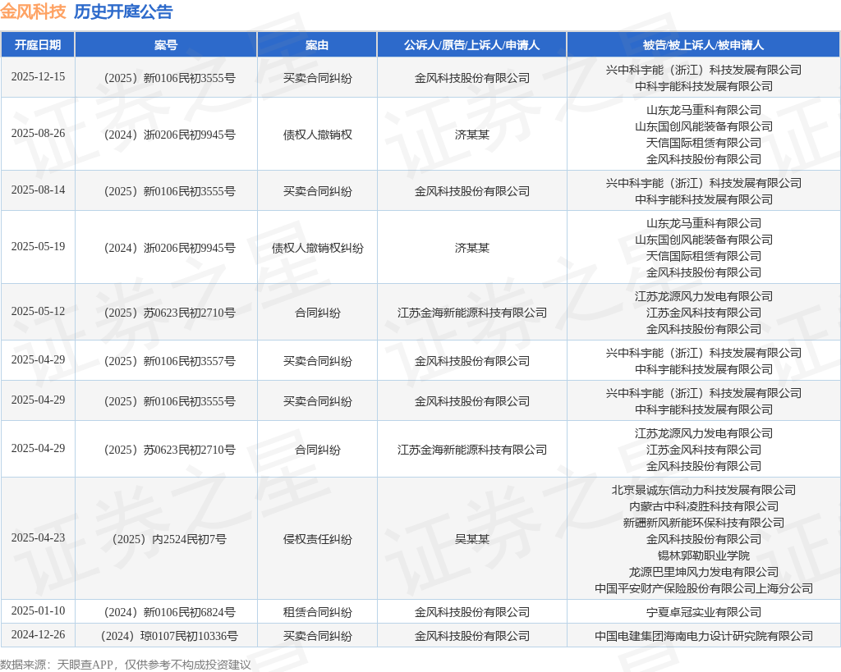Viewport: 841px width, 672px height.
Task: Click 买卖合同纠纷 in the 2024-12-26 row
Action: [x=318, y=636]
